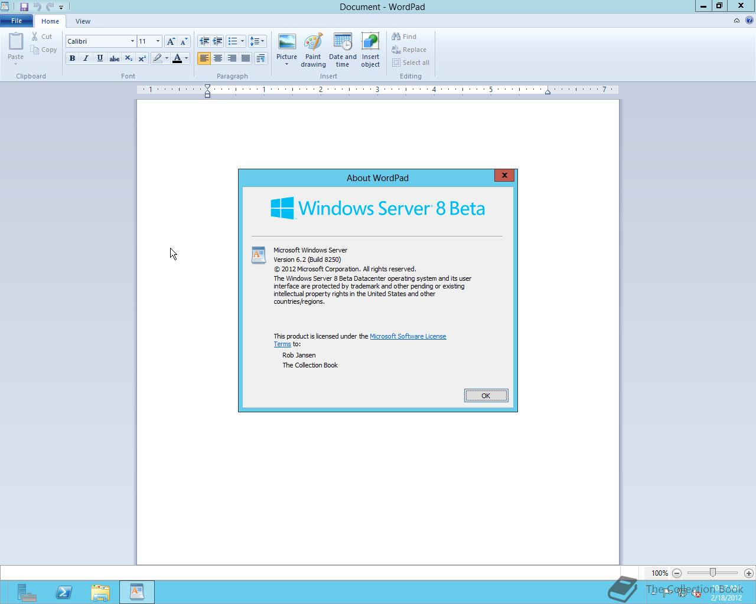Click the right indent marker on the ruler
This screenshot has height=604, width=756.
(x=548, y=91)
